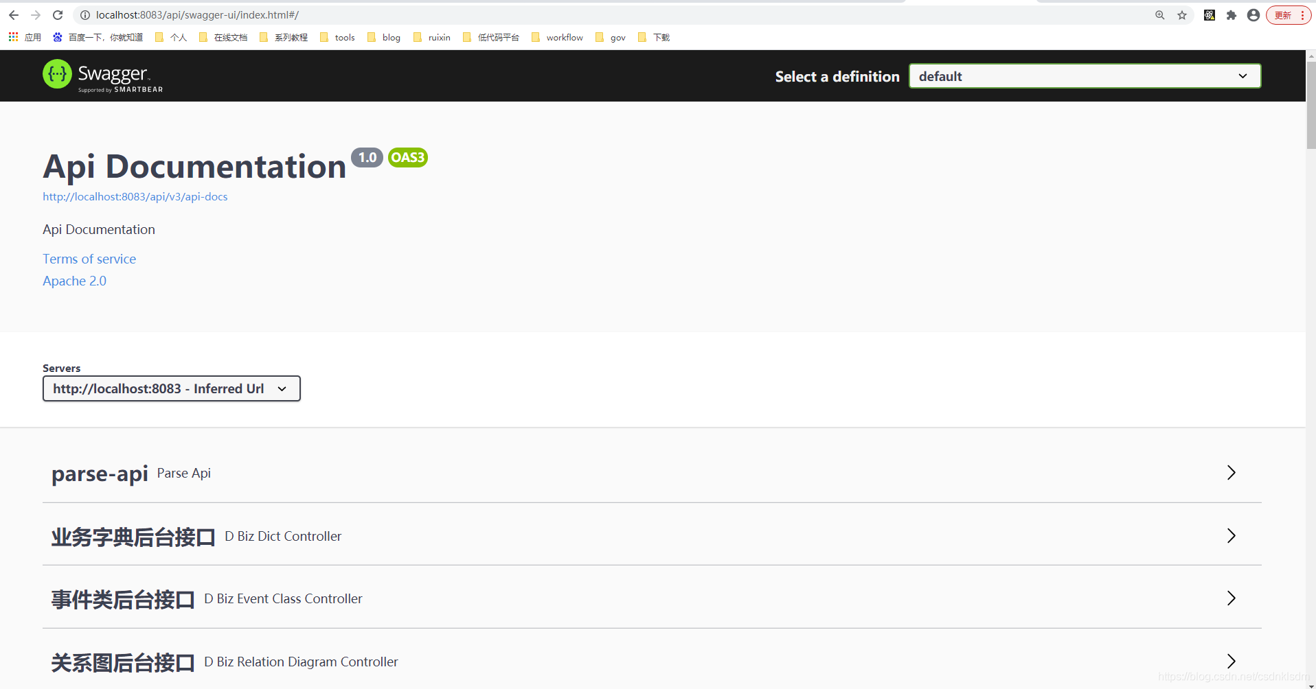
Task: Open the Servers dropdown
Action: tap(172, 388)
